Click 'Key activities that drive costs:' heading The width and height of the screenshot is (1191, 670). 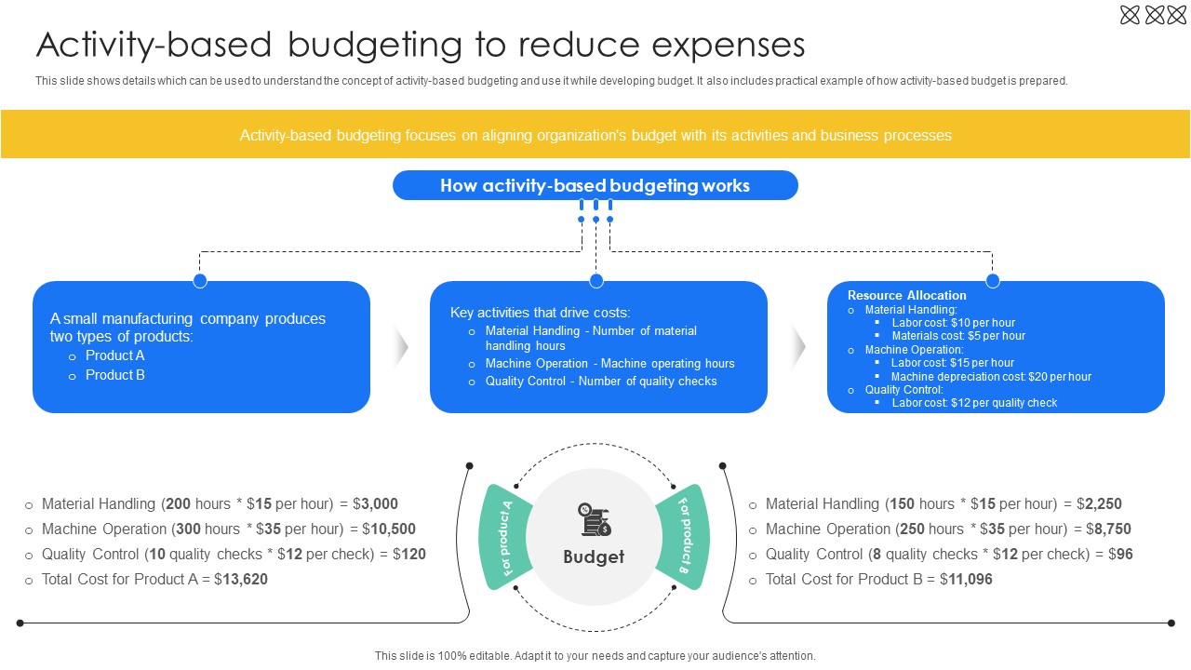click(x=540, y=313)
